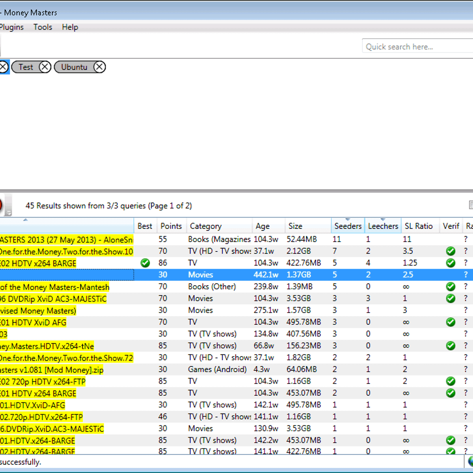Switch to the Ubuntu query tab

74,67
